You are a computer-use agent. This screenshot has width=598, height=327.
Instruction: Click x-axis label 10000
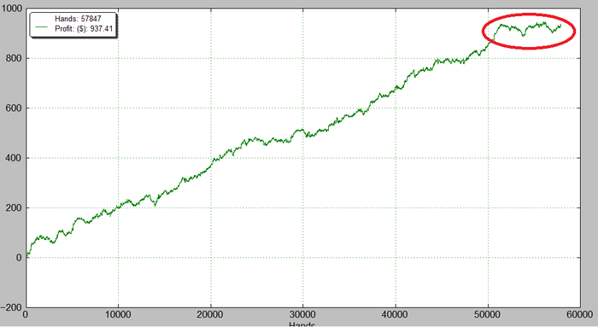(x=118, y=315)
